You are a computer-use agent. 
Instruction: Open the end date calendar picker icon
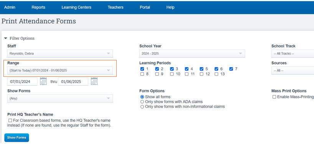point(94,81)
